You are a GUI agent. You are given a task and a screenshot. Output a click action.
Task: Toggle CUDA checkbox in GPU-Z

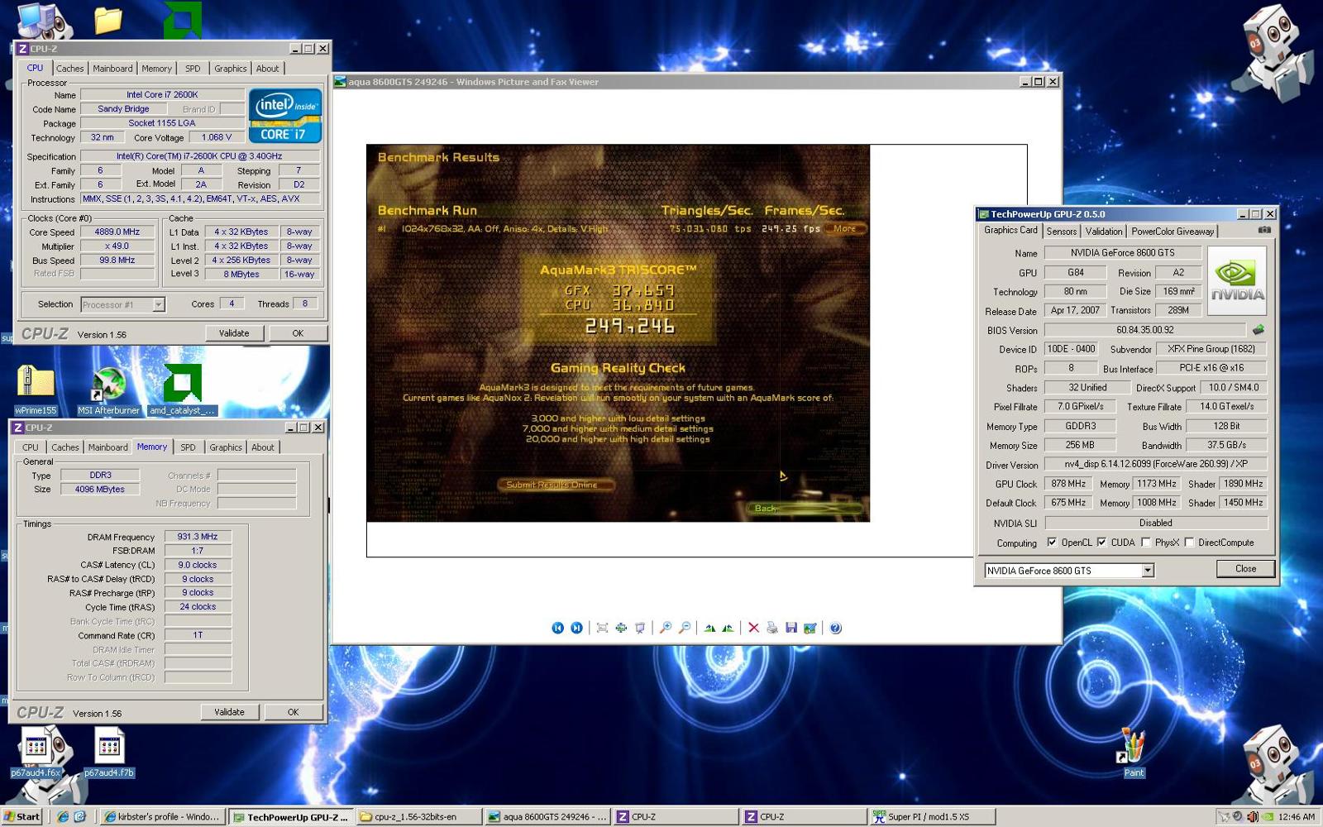tap(1101, 543)
